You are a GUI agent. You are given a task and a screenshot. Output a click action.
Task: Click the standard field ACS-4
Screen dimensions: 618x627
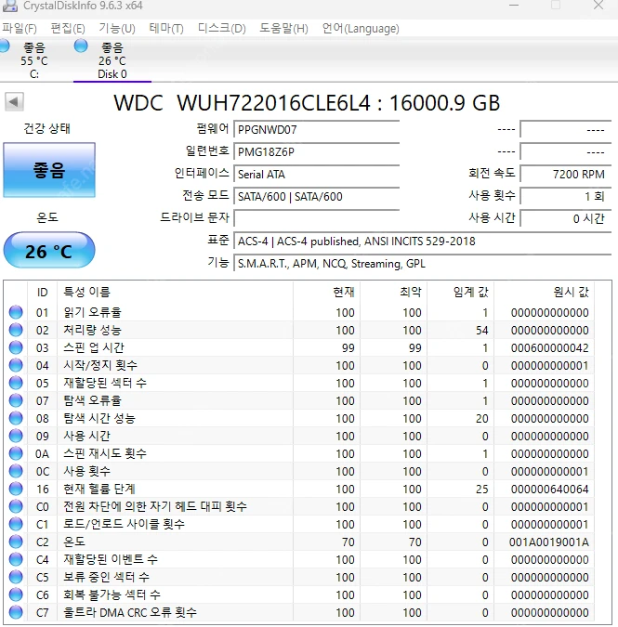coord(423,242)
